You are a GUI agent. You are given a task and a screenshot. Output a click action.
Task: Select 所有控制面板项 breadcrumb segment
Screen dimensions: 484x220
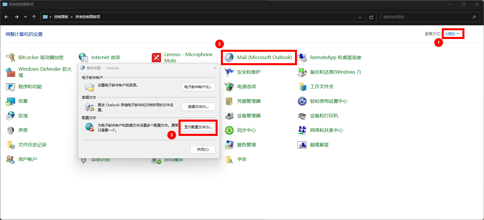(88, 17)
